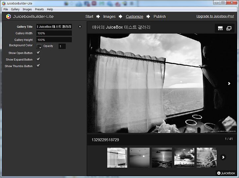
Task: Click the Gallery Height field
Action: [x=54, y=40]
